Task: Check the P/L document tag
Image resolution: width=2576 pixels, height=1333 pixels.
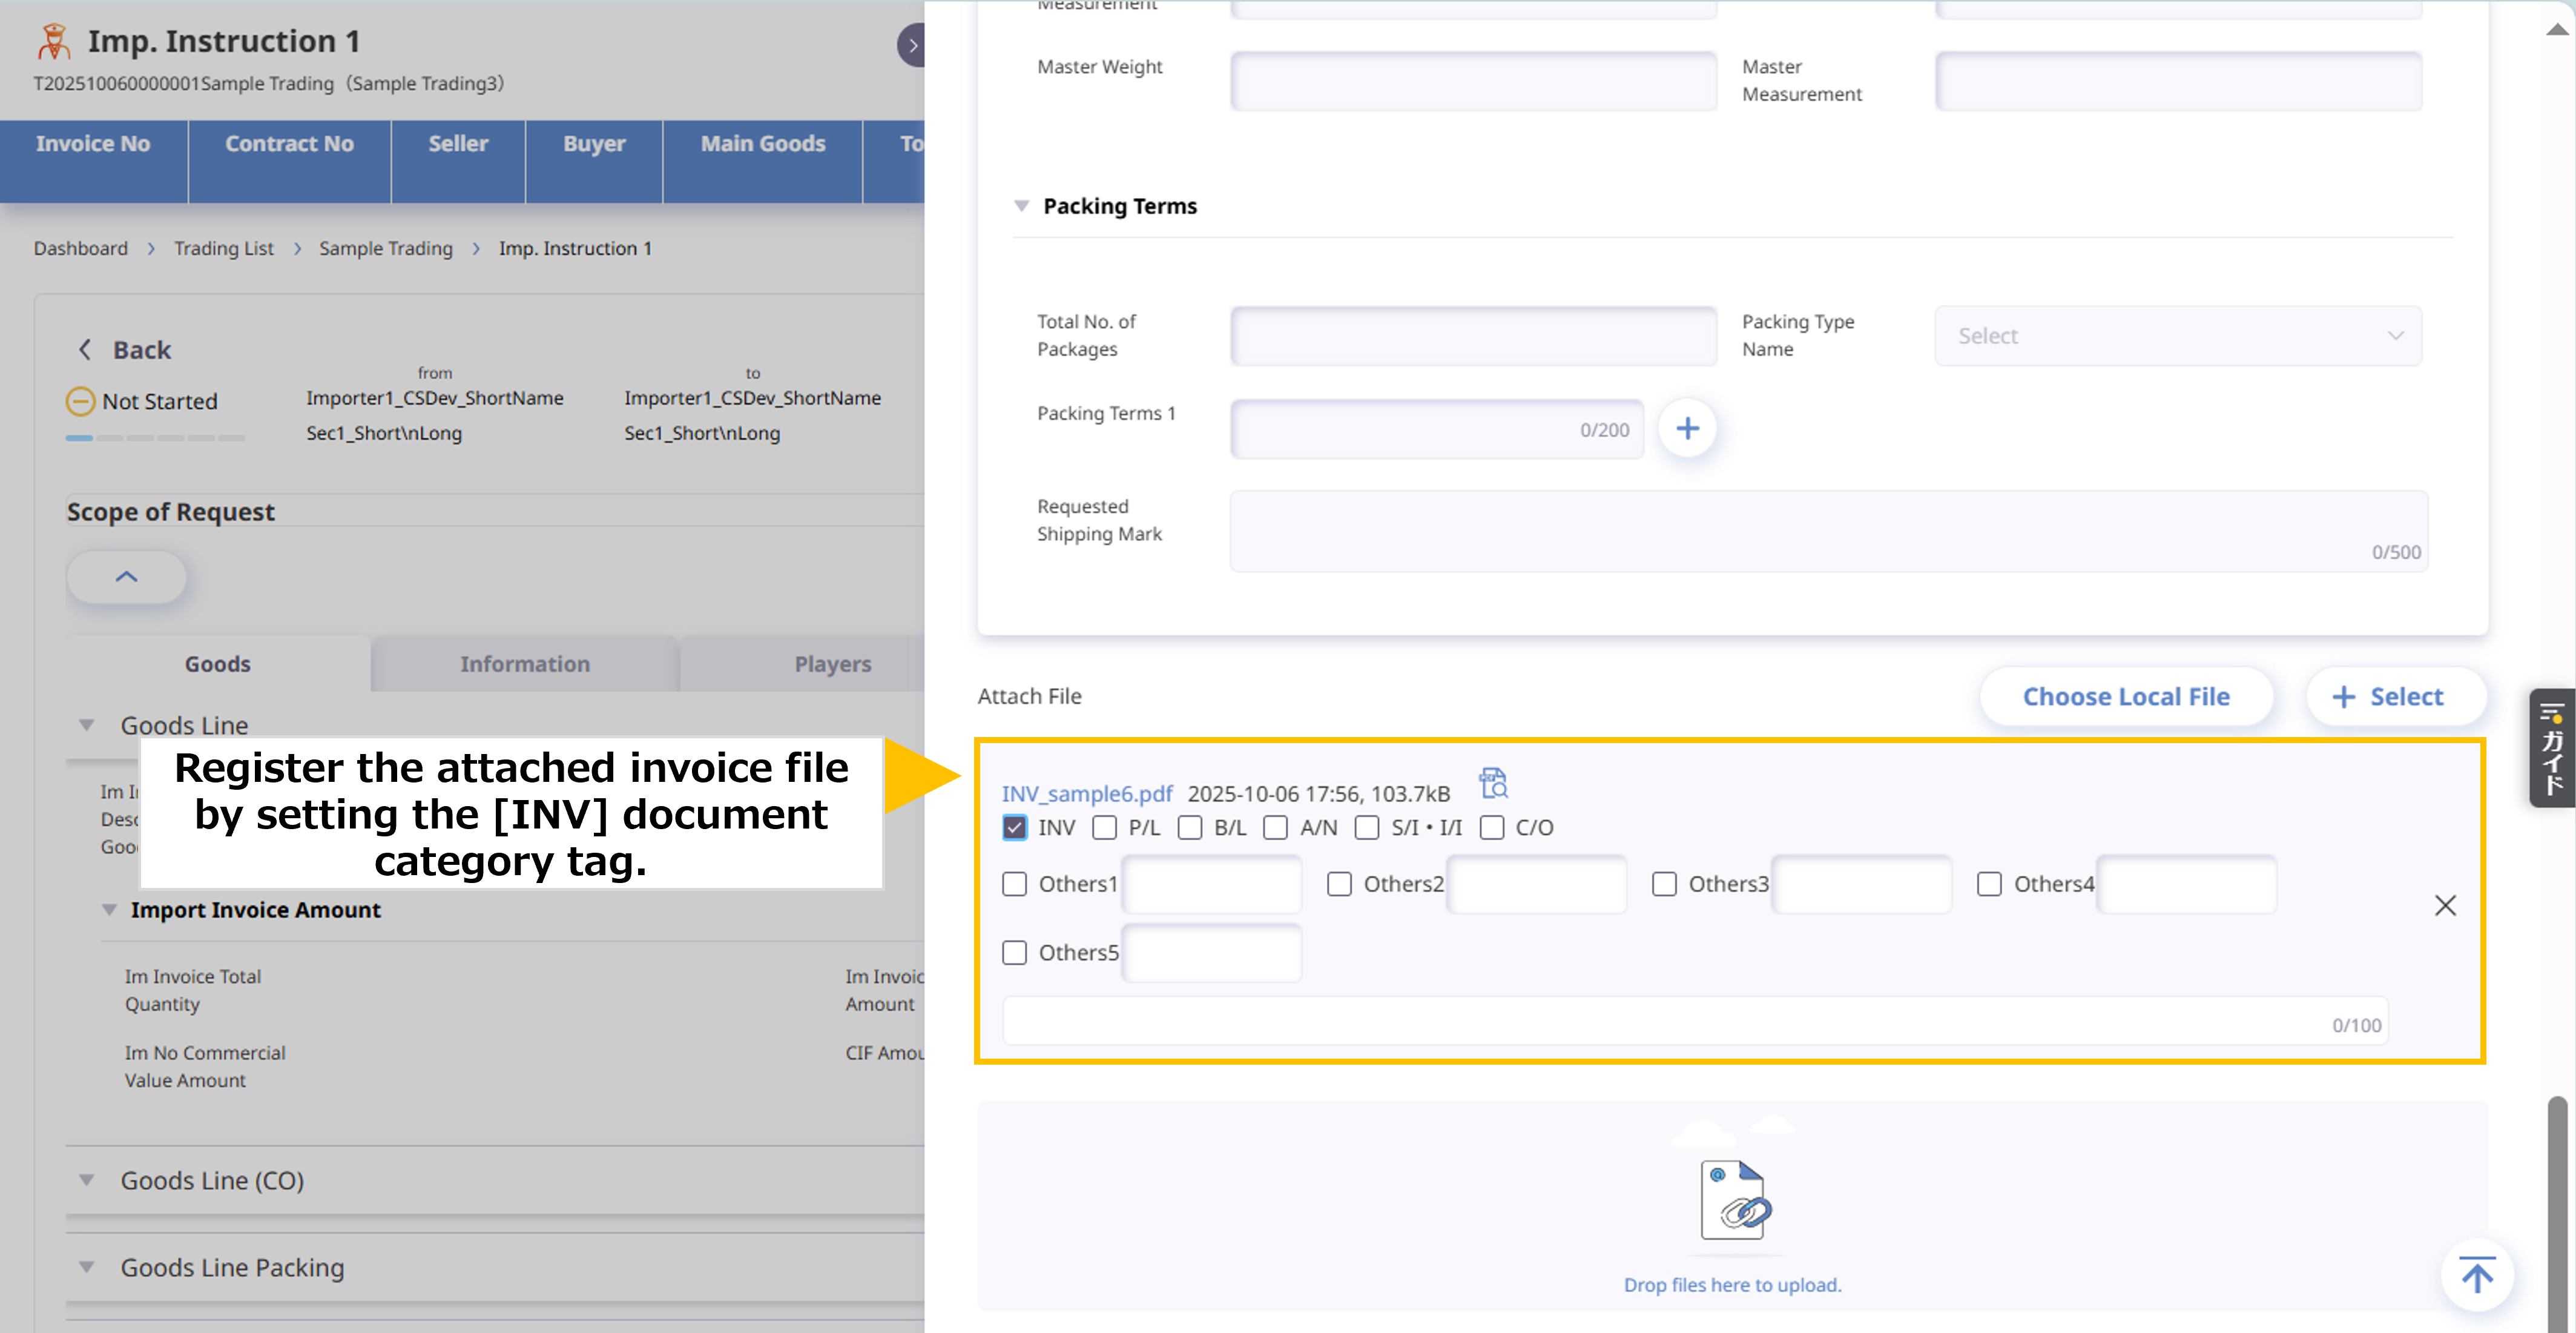Action: 1104,828
